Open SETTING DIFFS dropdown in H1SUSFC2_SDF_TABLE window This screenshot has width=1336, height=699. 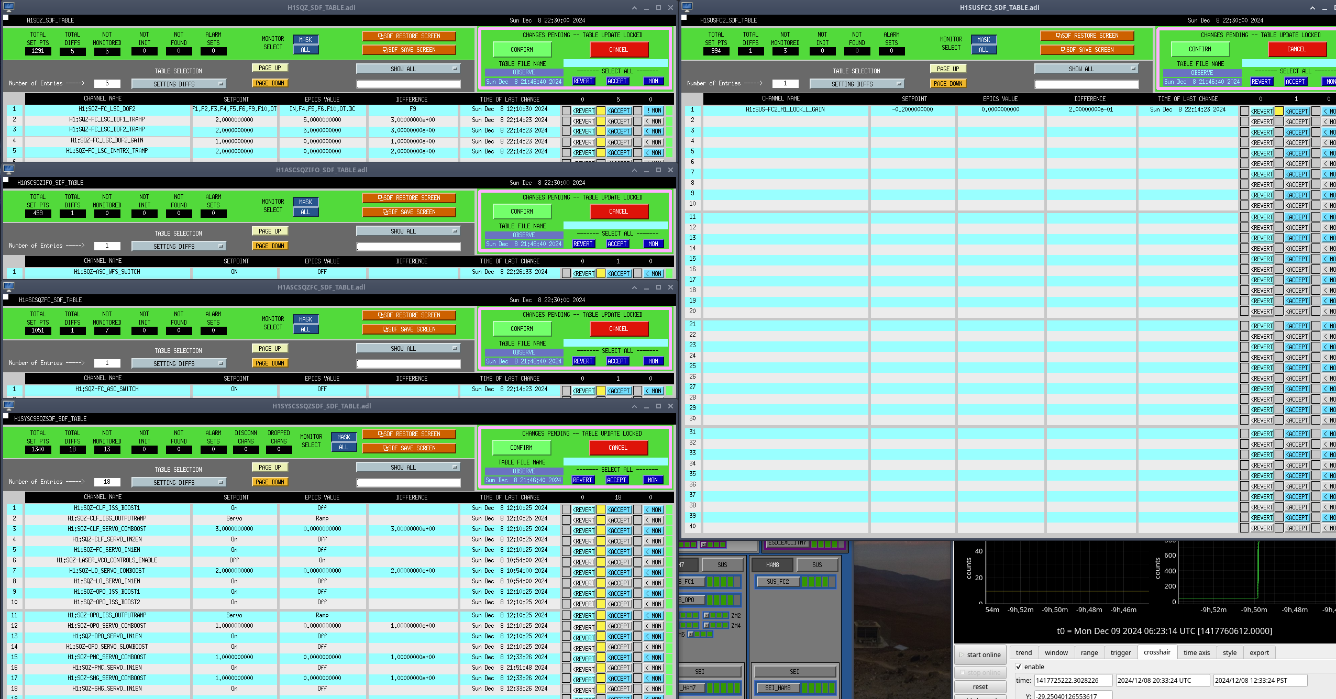857,84
